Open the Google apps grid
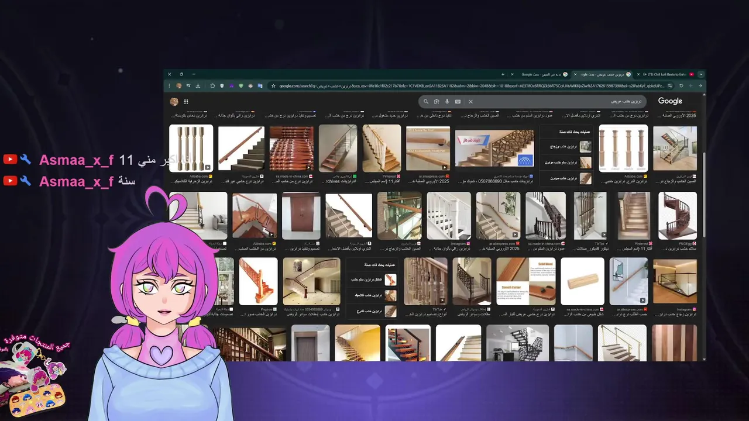Screen dimensions: 749x421 (x=186, y=102)
